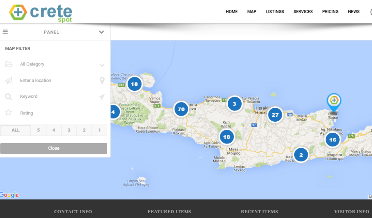Click the CONTACT INFO footer heading
The width and height of the screenshot is (372, 218).
tap(73, 211)
